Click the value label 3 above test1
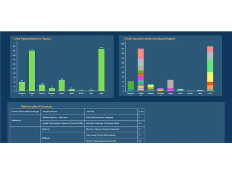This screenshot has height=174, width=232. coord(91,89)
